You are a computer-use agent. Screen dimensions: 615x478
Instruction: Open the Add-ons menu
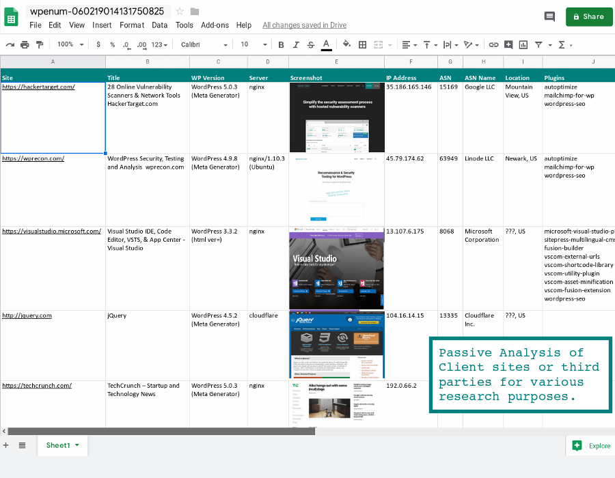click(215, 25)
